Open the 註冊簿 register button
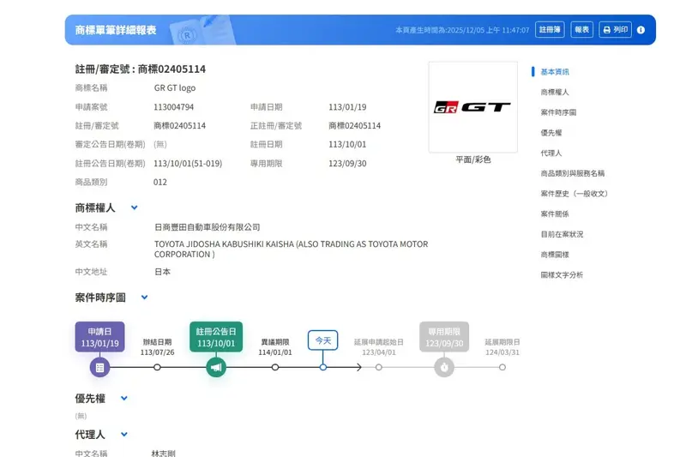 pos(550,30)
